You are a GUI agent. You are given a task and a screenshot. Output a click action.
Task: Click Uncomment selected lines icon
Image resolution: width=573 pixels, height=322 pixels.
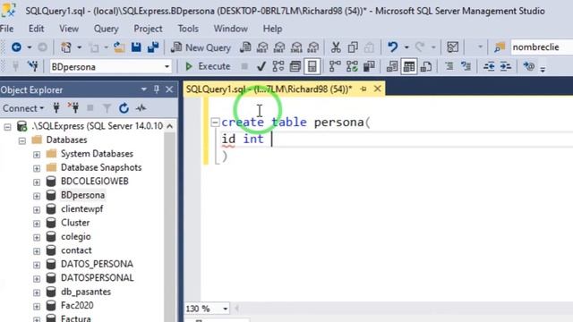[x=466, y=66]
